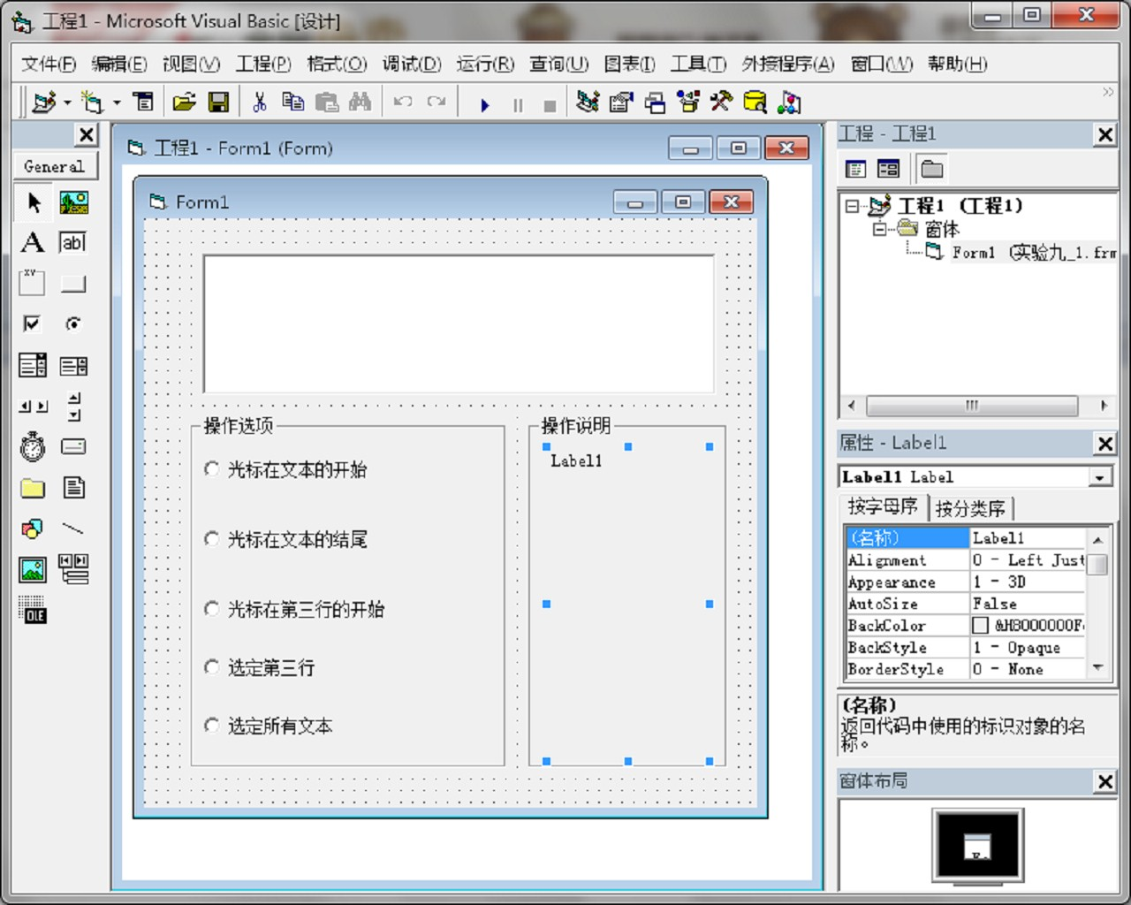The height and width of the screenshot is (905, 1131).
Task: Open dropdown arrow beside Add Form icon
Action: pyautogui.click(x=117, y=103)
